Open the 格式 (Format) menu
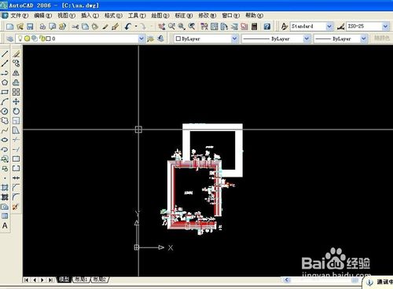The image size is (393, 289). click(x=113, y=16)
